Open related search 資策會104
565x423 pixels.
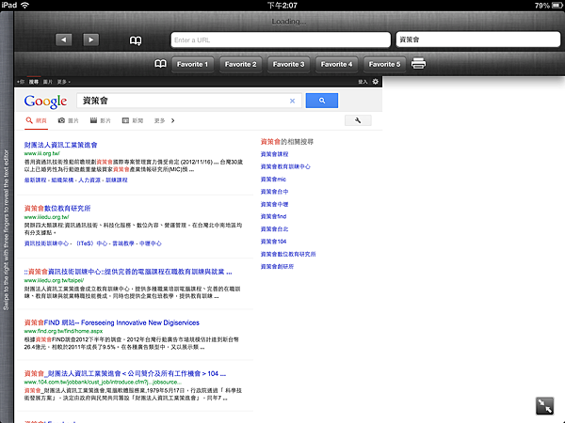pos(273,242)
